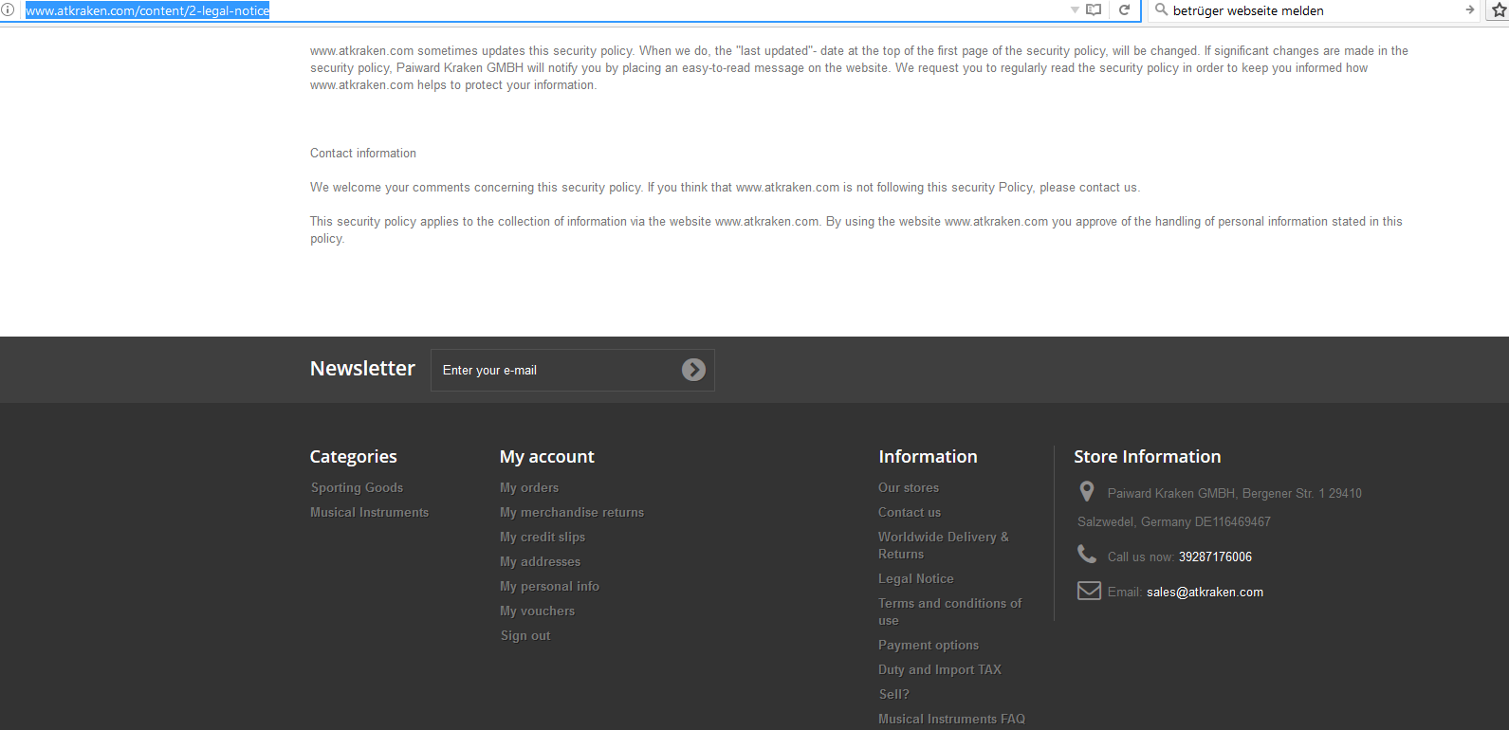Reload the current page
1509x730 pixels.
[1124, 10]
